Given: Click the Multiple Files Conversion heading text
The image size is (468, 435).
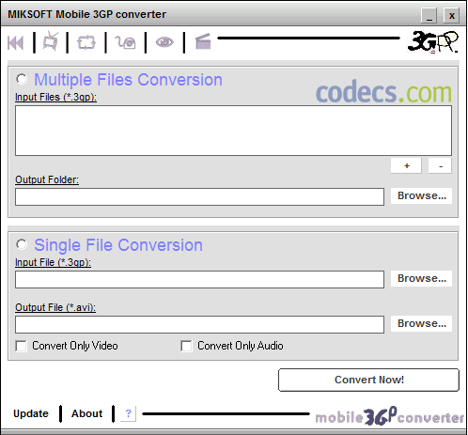Looking at the screenshot, I should [128, 80].
